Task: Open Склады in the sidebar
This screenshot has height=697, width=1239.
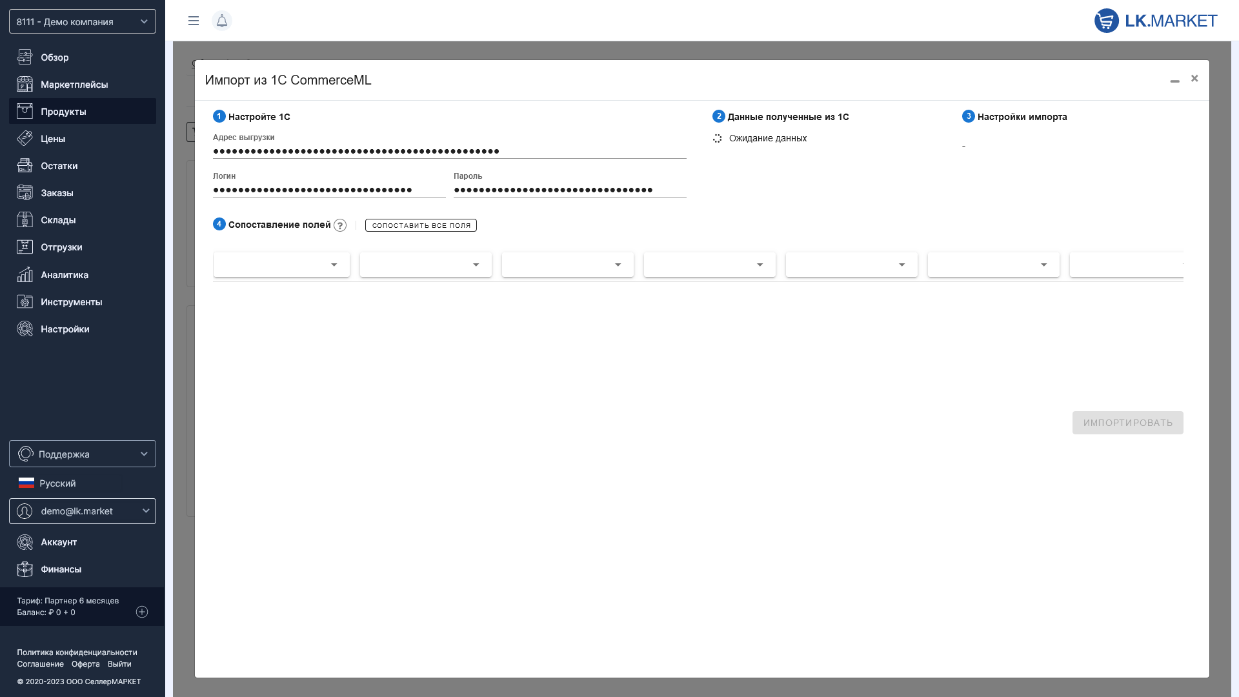Action: (83, 220)
